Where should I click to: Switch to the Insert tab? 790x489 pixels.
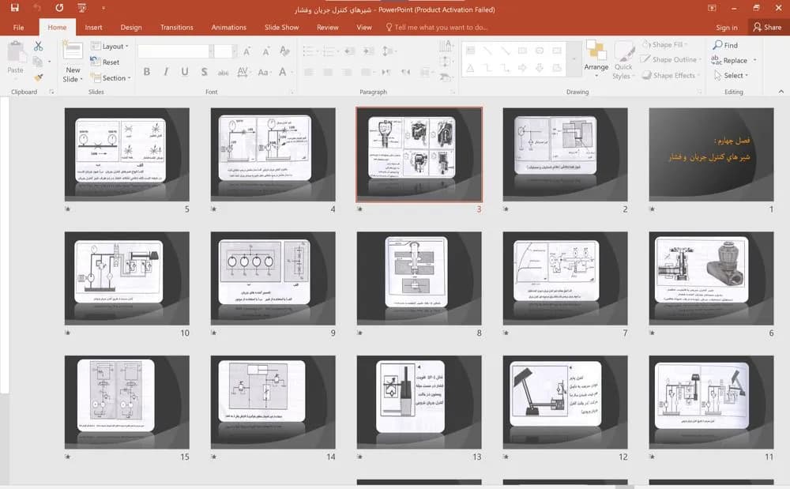(x=93, y=27)
